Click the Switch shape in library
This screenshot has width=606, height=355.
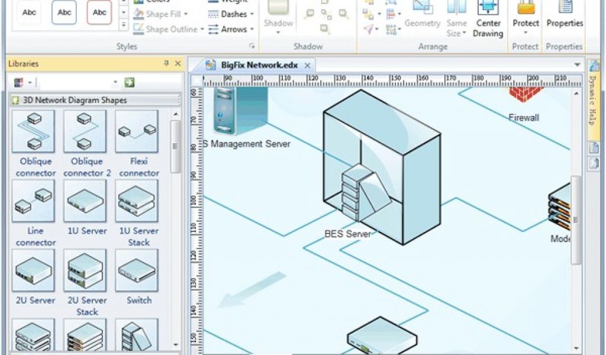pos(137,271)
